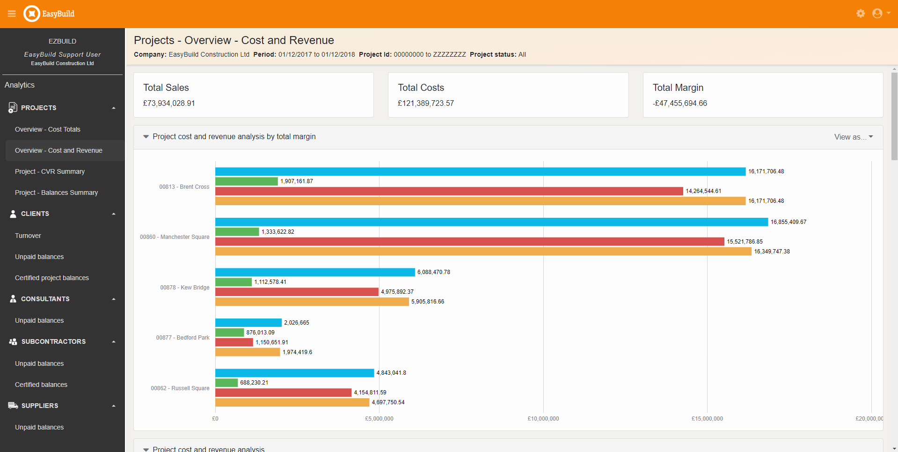Click the Suppliers truck icon
The height and width of the screenshot is (452, 898).
(x=13, y=406)
